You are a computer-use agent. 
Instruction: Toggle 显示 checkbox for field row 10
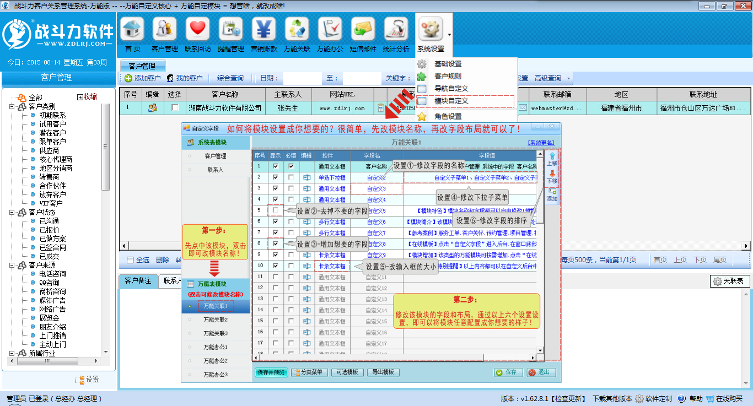[275, 266]
